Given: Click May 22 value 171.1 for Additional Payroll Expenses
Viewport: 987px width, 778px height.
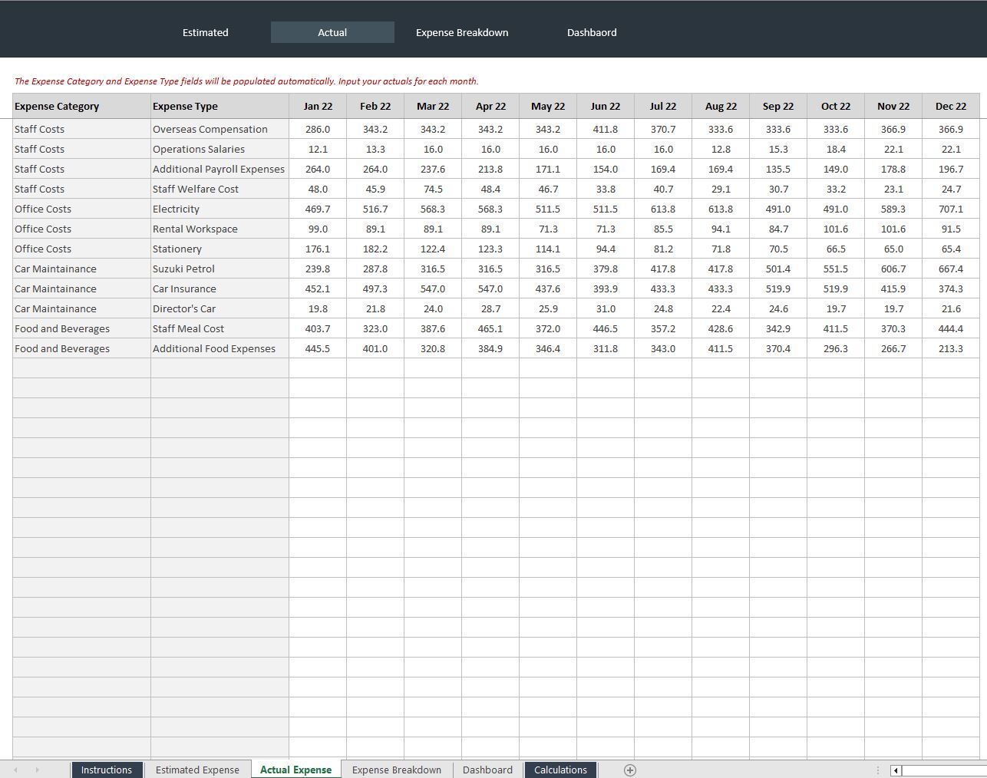Looking at the screenshot, I should [548, 169].
